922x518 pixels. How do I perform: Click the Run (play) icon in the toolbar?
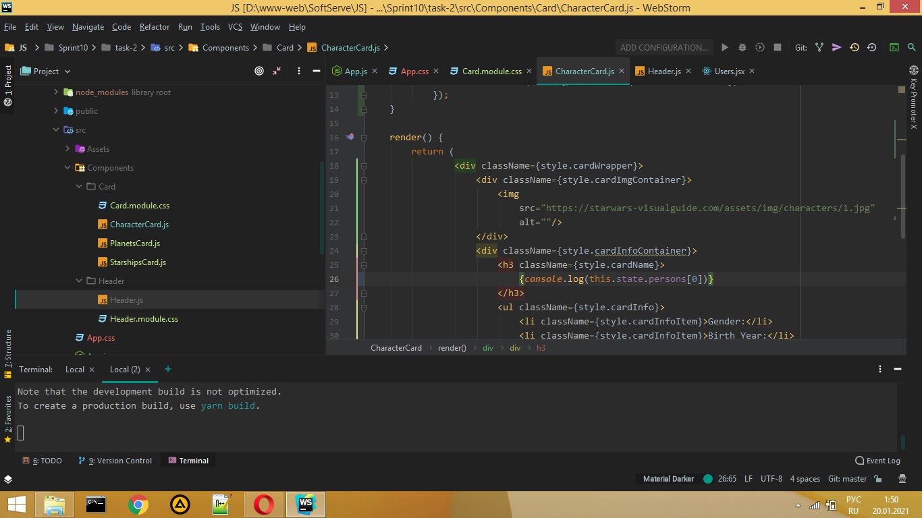(x=725, y=48)
